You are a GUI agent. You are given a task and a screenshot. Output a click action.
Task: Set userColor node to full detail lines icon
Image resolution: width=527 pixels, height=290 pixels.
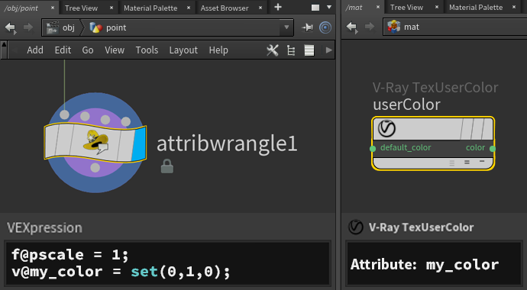click(x=452, y=163)
